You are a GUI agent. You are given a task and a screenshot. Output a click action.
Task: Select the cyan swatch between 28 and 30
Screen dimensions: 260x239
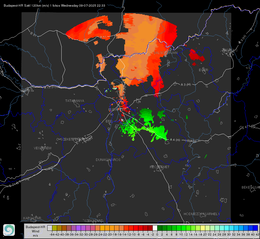(x=227, y=228)
